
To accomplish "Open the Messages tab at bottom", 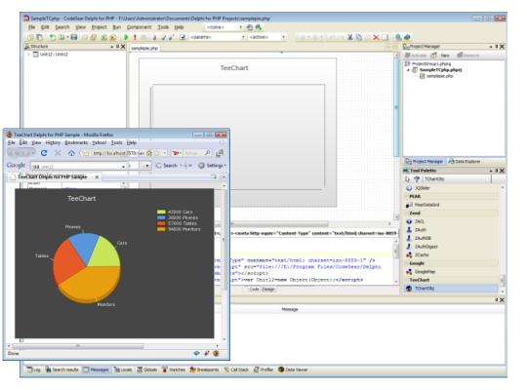I will pos(96,370).
